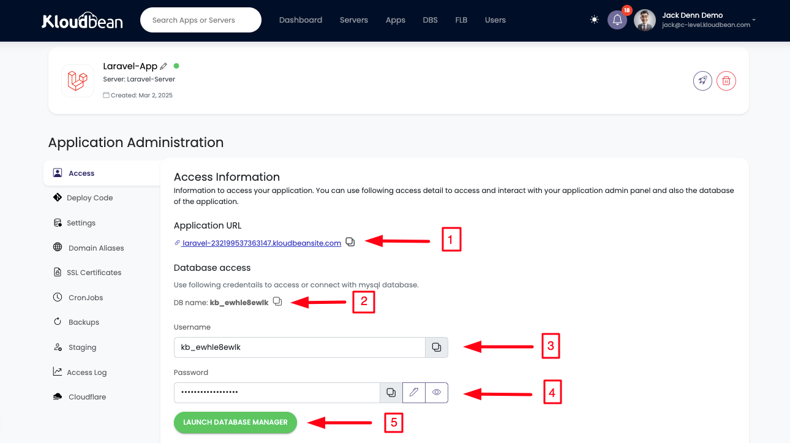Open the Dashboard menu
This screenshot has width=790, height=443.
(x=301, y=20)
